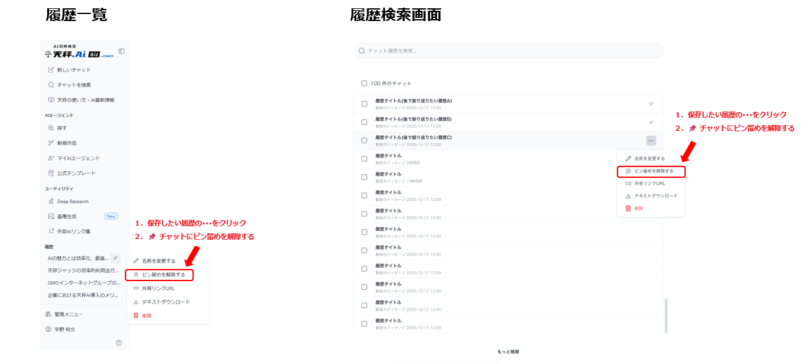The height and width of the screenshot is (364, 810).
Task: Click the help question-mark icon in sidebar
Action: [x=119, y=343]
